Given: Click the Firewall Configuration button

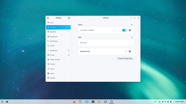Looking at the screenshot, I should (x=125, y=58).
